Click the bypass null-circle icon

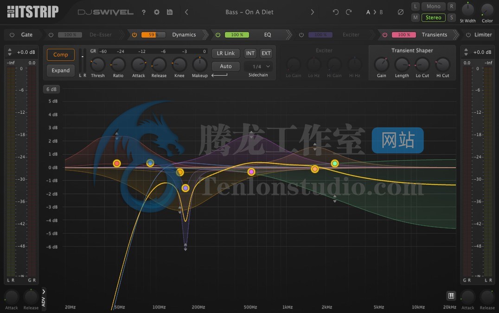(x=401, y=13)
